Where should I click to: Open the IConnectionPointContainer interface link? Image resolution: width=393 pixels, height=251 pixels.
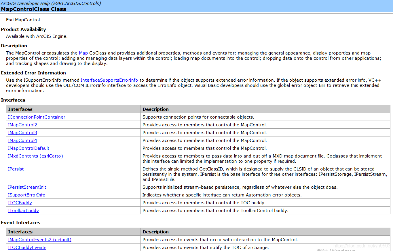[37, 117]
